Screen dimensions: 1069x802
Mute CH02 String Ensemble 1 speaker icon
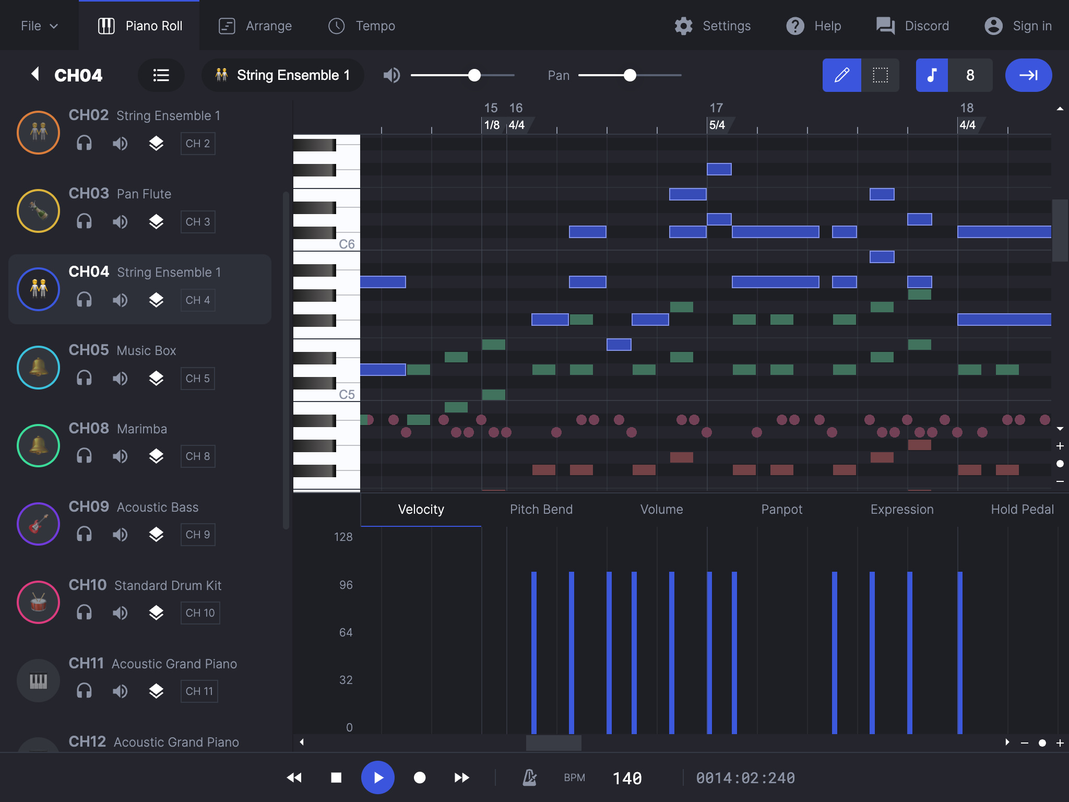pos(120,143)
